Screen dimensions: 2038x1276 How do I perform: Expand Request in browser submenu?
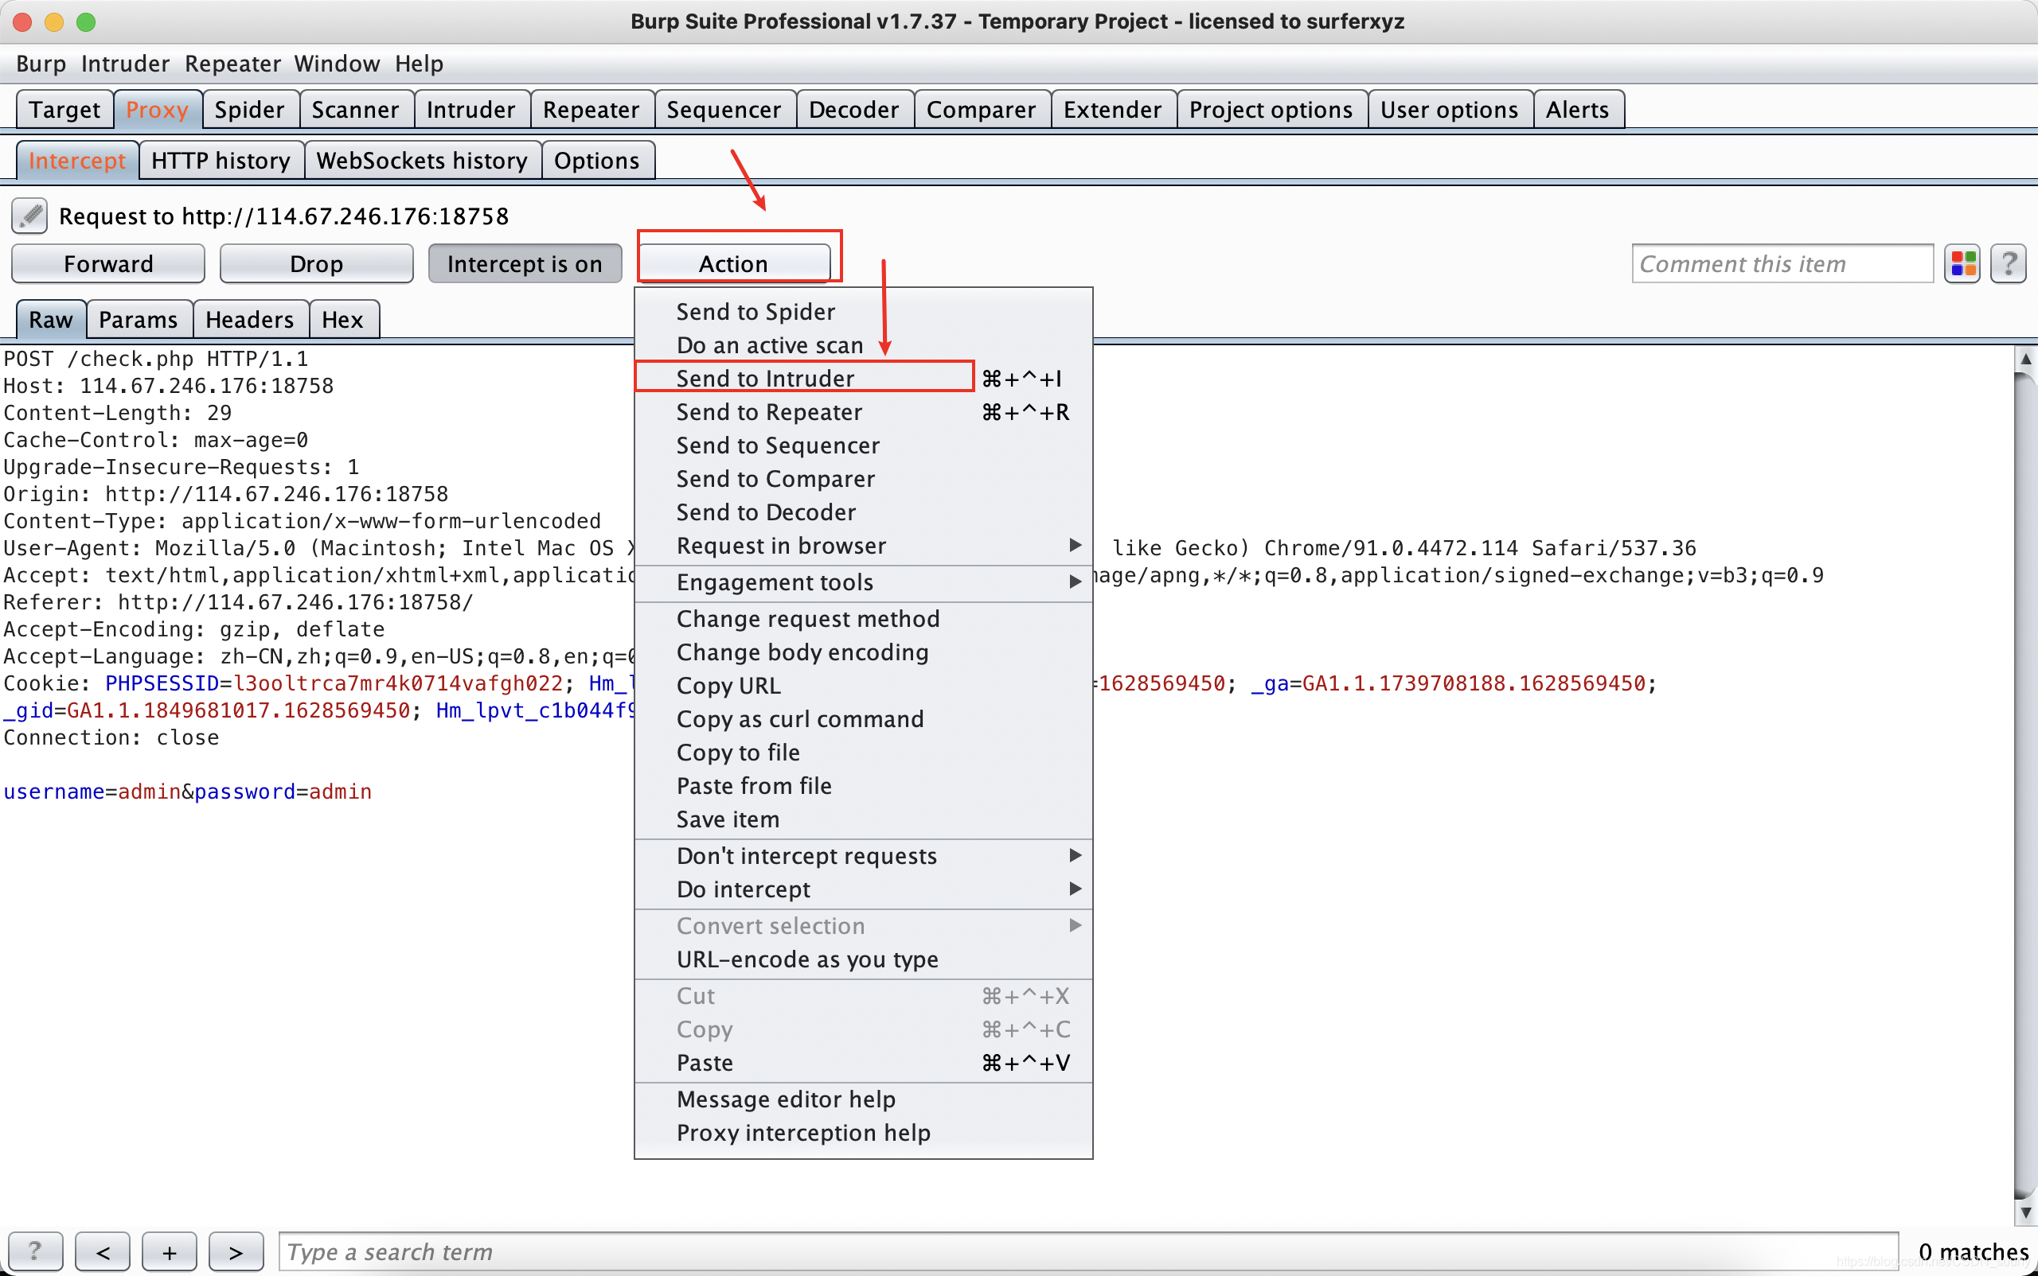[862, 546]
